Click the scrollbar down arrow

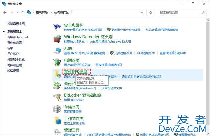[208, 133]
